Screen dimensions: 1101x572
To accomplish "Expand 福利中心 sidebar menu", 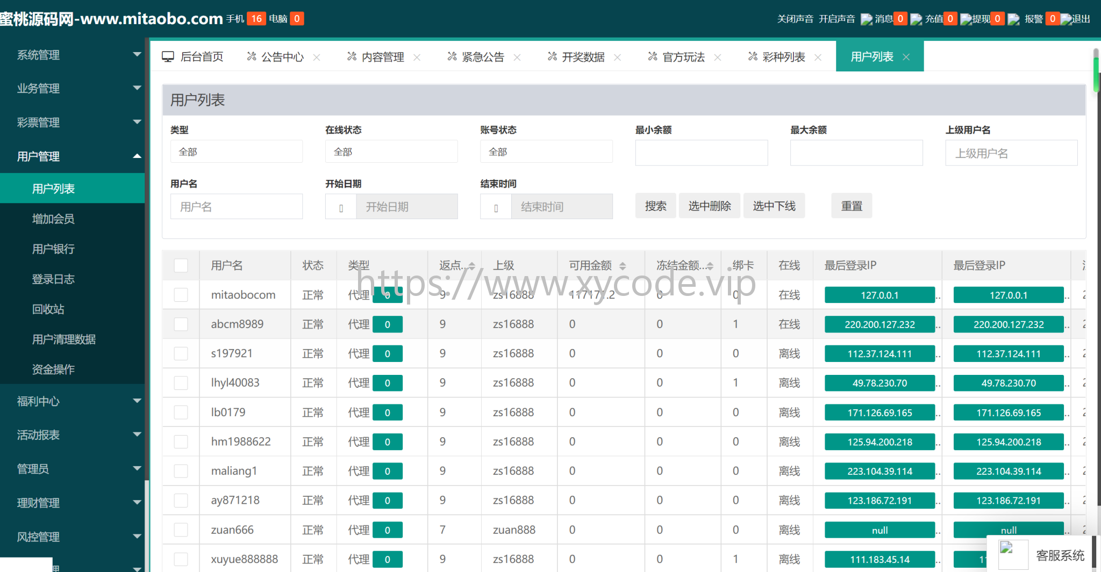I will [73, 401].
